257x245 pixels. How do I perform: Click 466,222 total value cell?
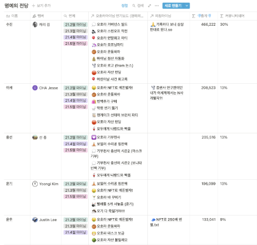208,25
